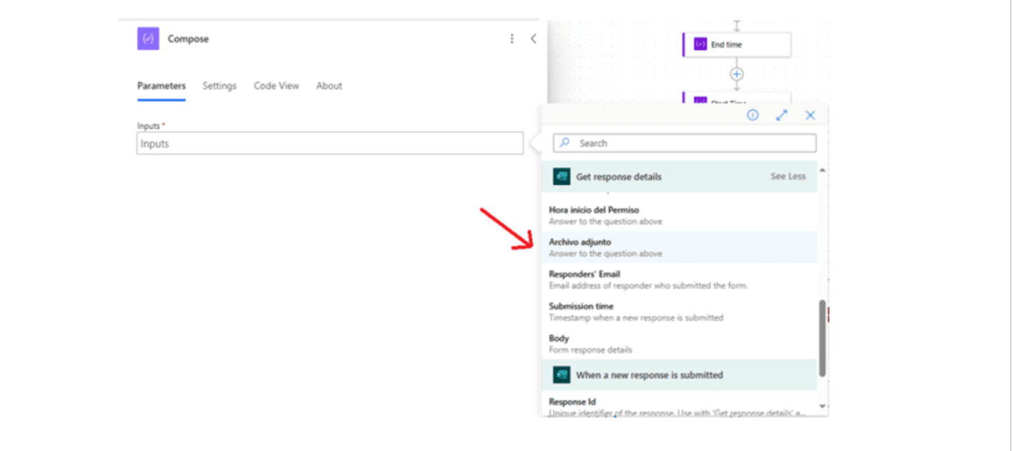Screen dimensions: 1012x451
Task: Click inside the Inputs field
Action: click(x=329, y=143)
